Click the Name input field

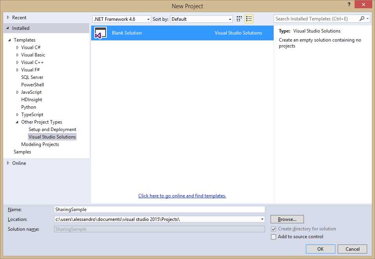click(159, 210)
